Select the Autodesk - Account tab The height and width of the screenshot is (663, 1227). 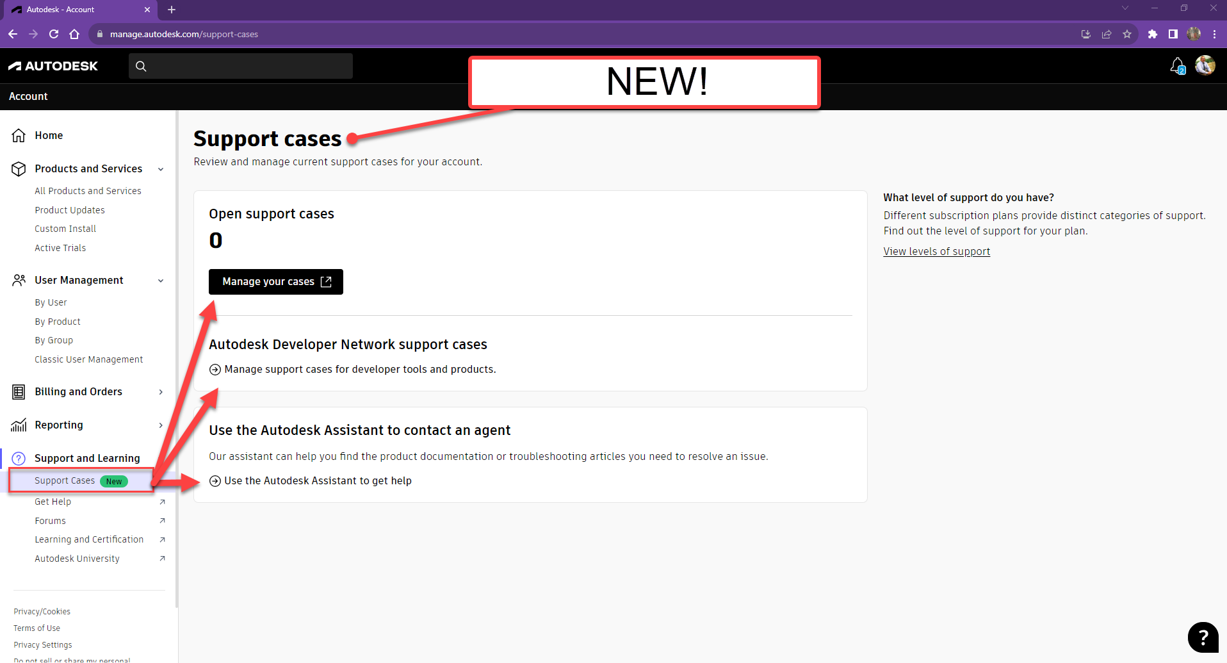pos(80,10)
